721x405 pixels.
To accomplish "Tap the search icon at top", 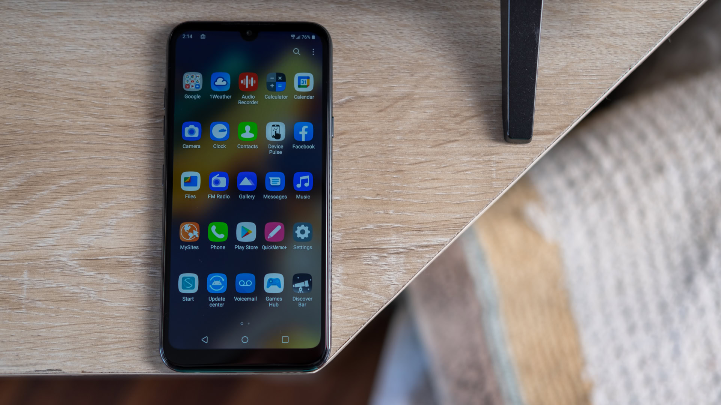I will pyautogui.click(x=296, y=51).
